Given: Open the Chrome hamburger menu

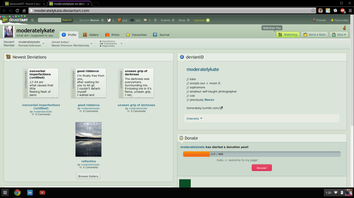Looking at the screenshot, I should [350, 10].
